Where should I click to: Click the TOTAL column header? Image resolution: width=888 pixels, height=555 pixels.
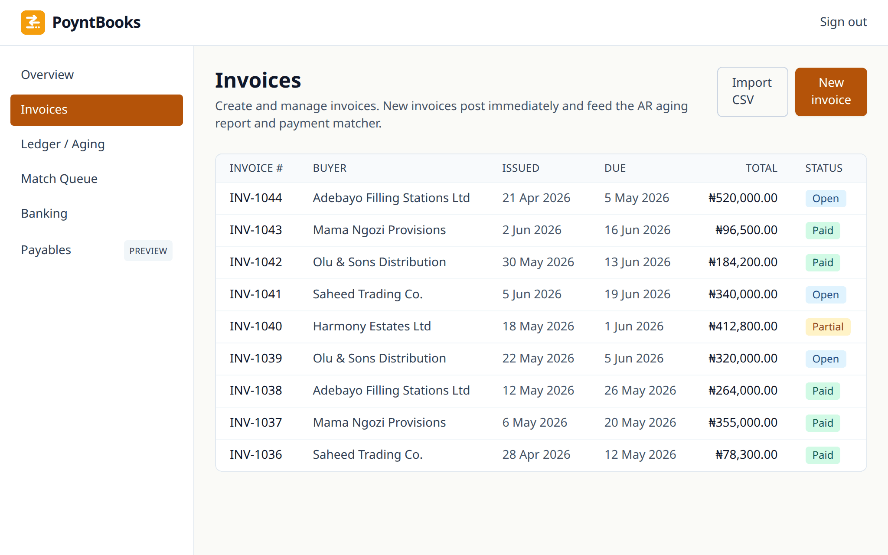761,168
